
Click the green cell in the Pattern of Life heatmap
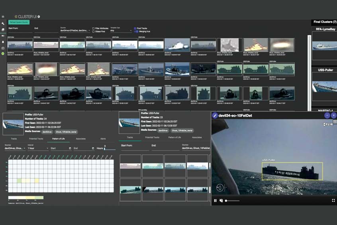pos(19,181)
